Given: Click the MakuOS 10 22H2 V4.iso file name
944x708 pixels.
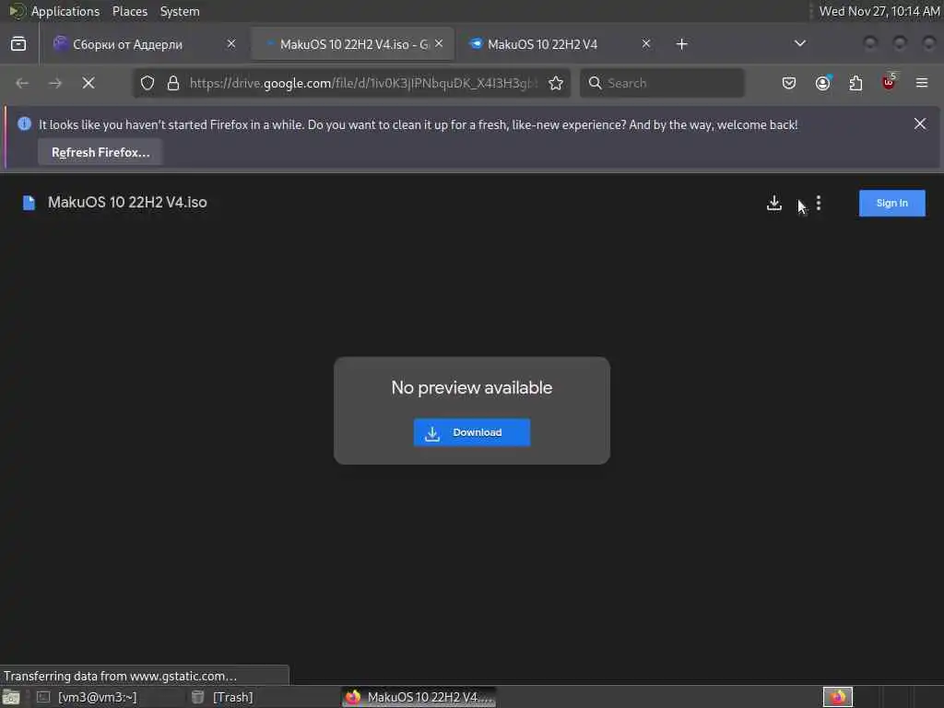Looking at the screenshot, I should pos(127,202).
